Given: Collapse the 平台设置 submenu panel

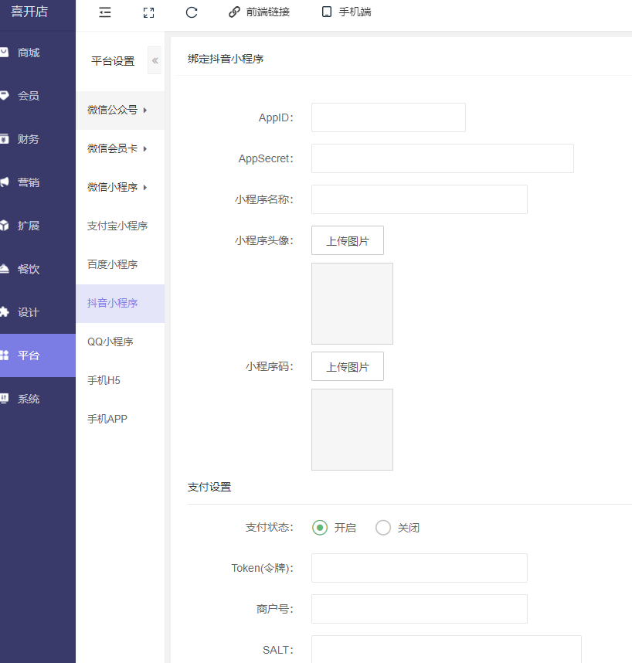Looking at the screenshot, I should 155,60.
